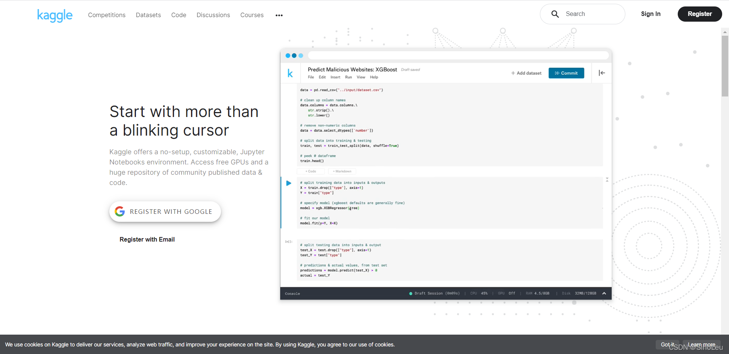Click the + Markdown button
This screenshot has width=729, height=354.
[342, 171]
